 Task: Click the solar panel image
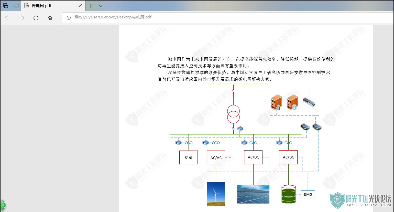pyautogui.click(x=253, y=194)
